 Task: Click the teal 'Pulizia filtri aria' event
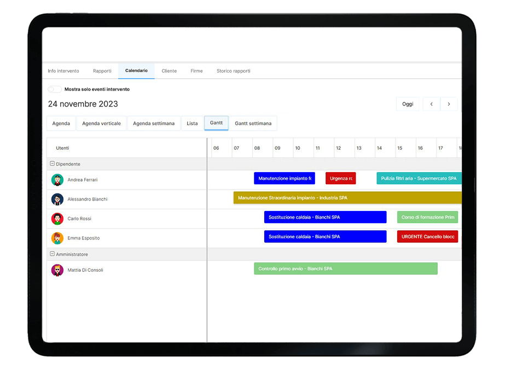[419, 179]
